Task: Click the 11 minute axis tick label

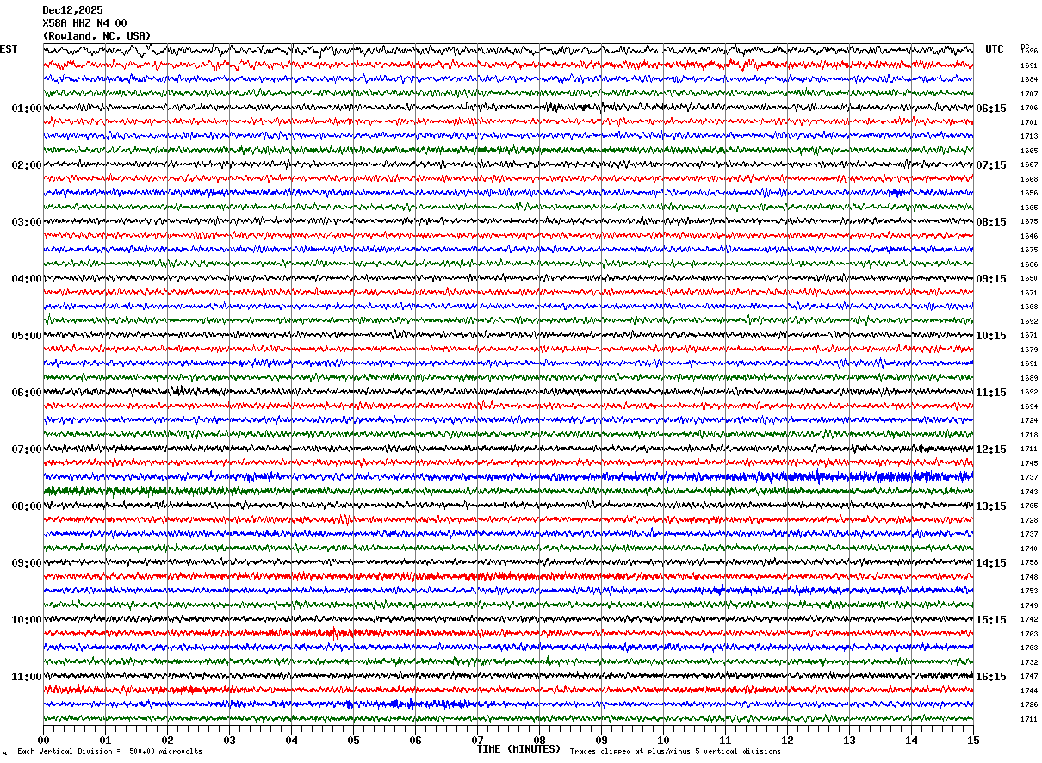Action: click(x=725, y=740)
